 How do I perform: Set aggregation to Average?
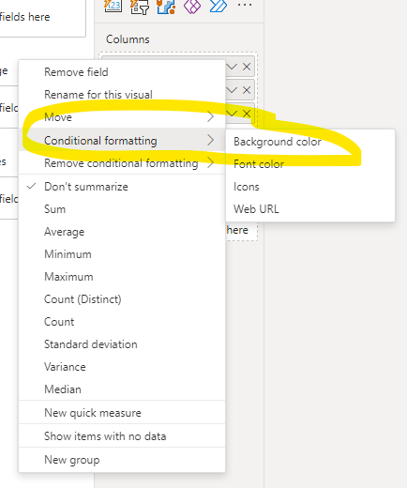122,232
